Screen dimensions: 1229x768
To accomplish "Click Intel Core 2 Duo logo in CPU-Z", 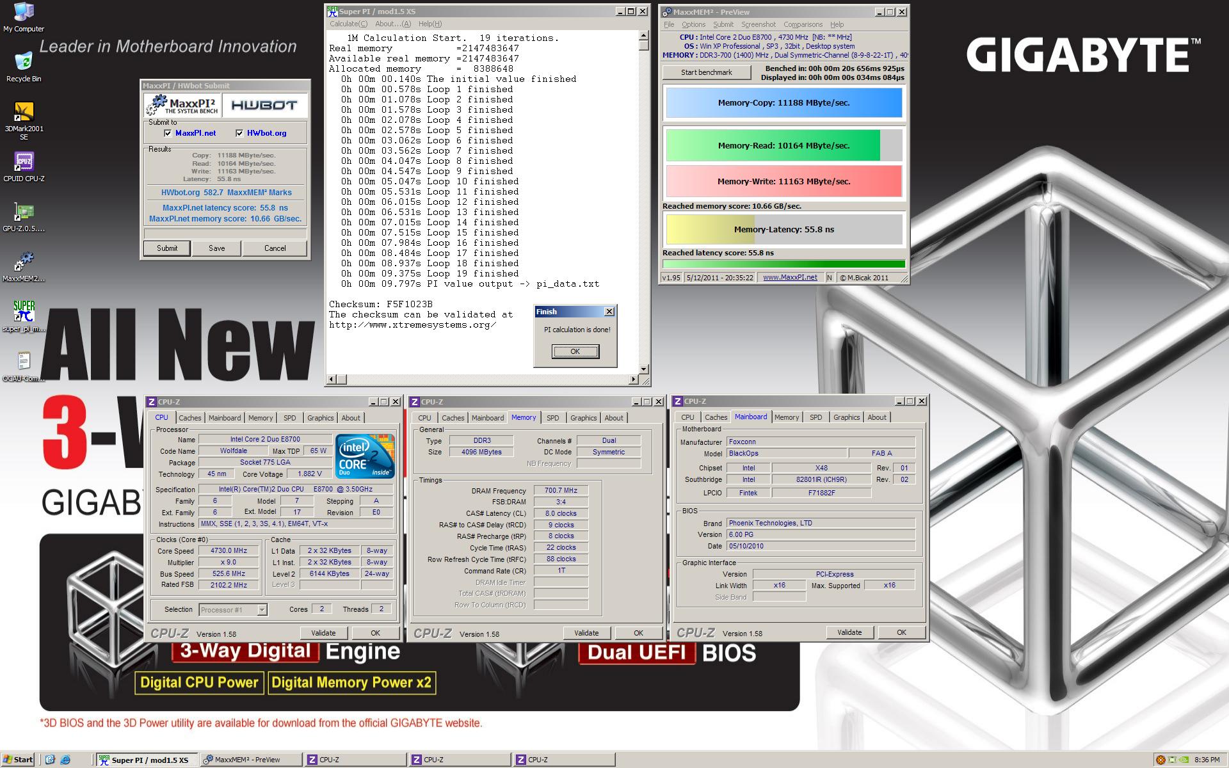I will pyautogui.click(x=365, y=456).
